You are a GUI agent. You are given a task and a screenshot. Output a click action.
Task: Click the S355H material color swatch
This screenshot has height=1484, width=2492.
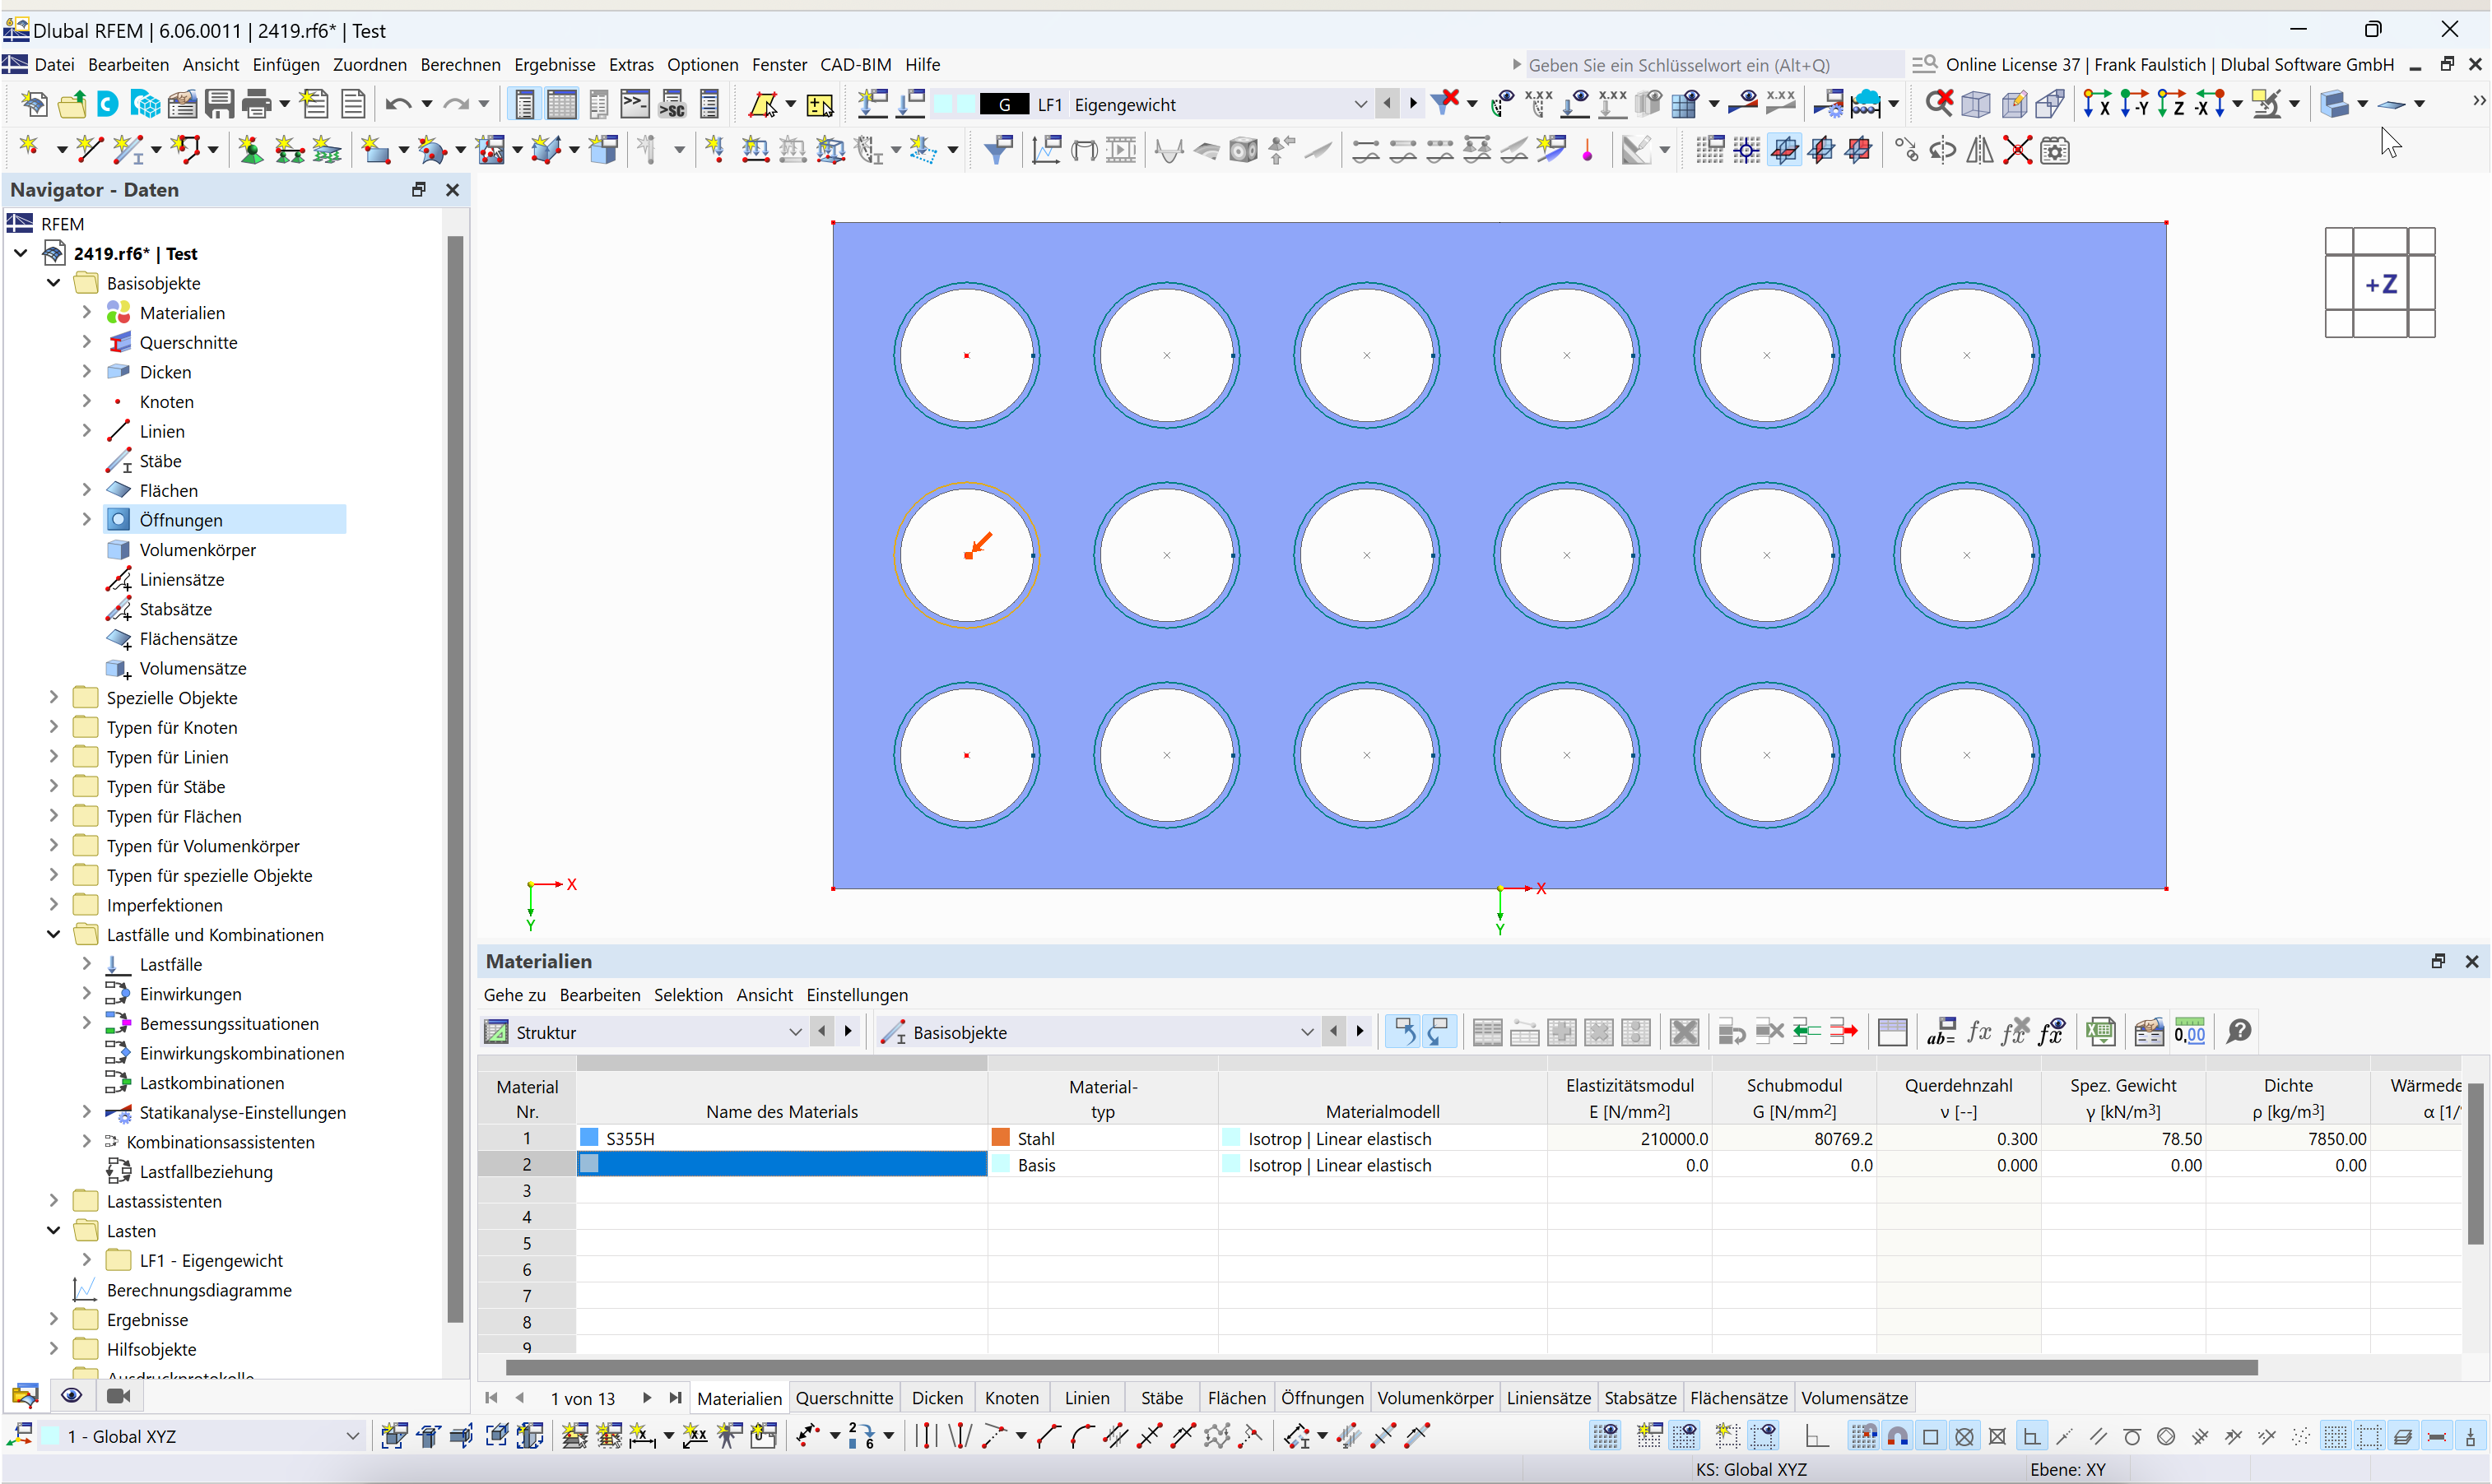(590, 1138)
